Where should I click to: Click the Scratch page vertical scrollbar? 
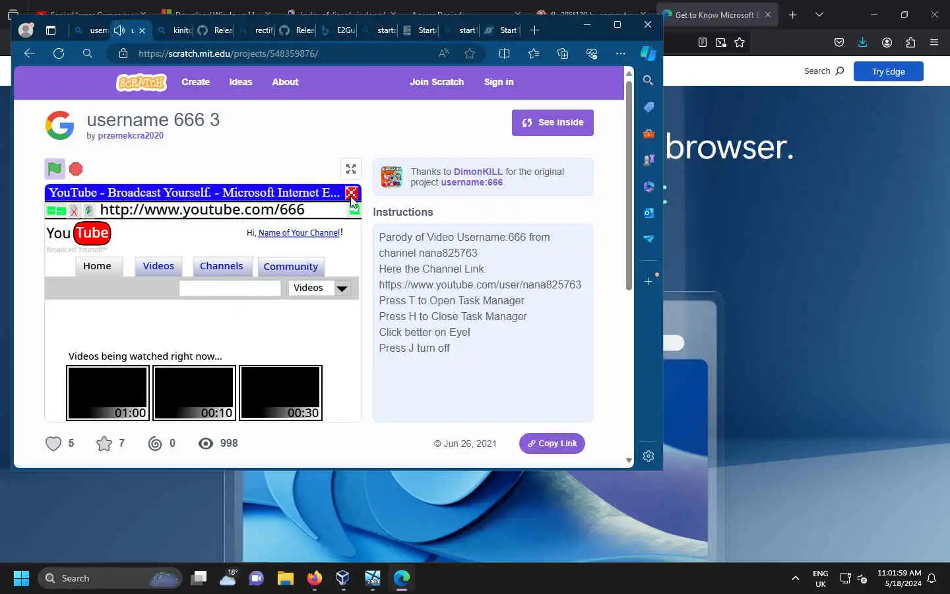click(629, 185)
